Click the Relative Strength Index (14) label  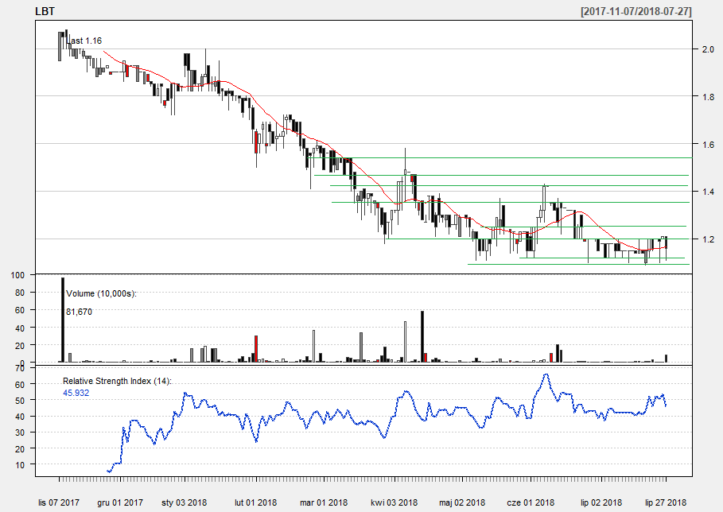click(x=117, y=381)
